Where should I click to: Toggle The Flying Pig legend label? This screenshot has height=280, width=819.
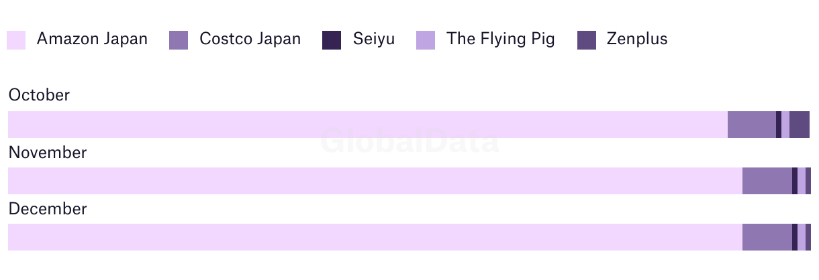point(501,40)
